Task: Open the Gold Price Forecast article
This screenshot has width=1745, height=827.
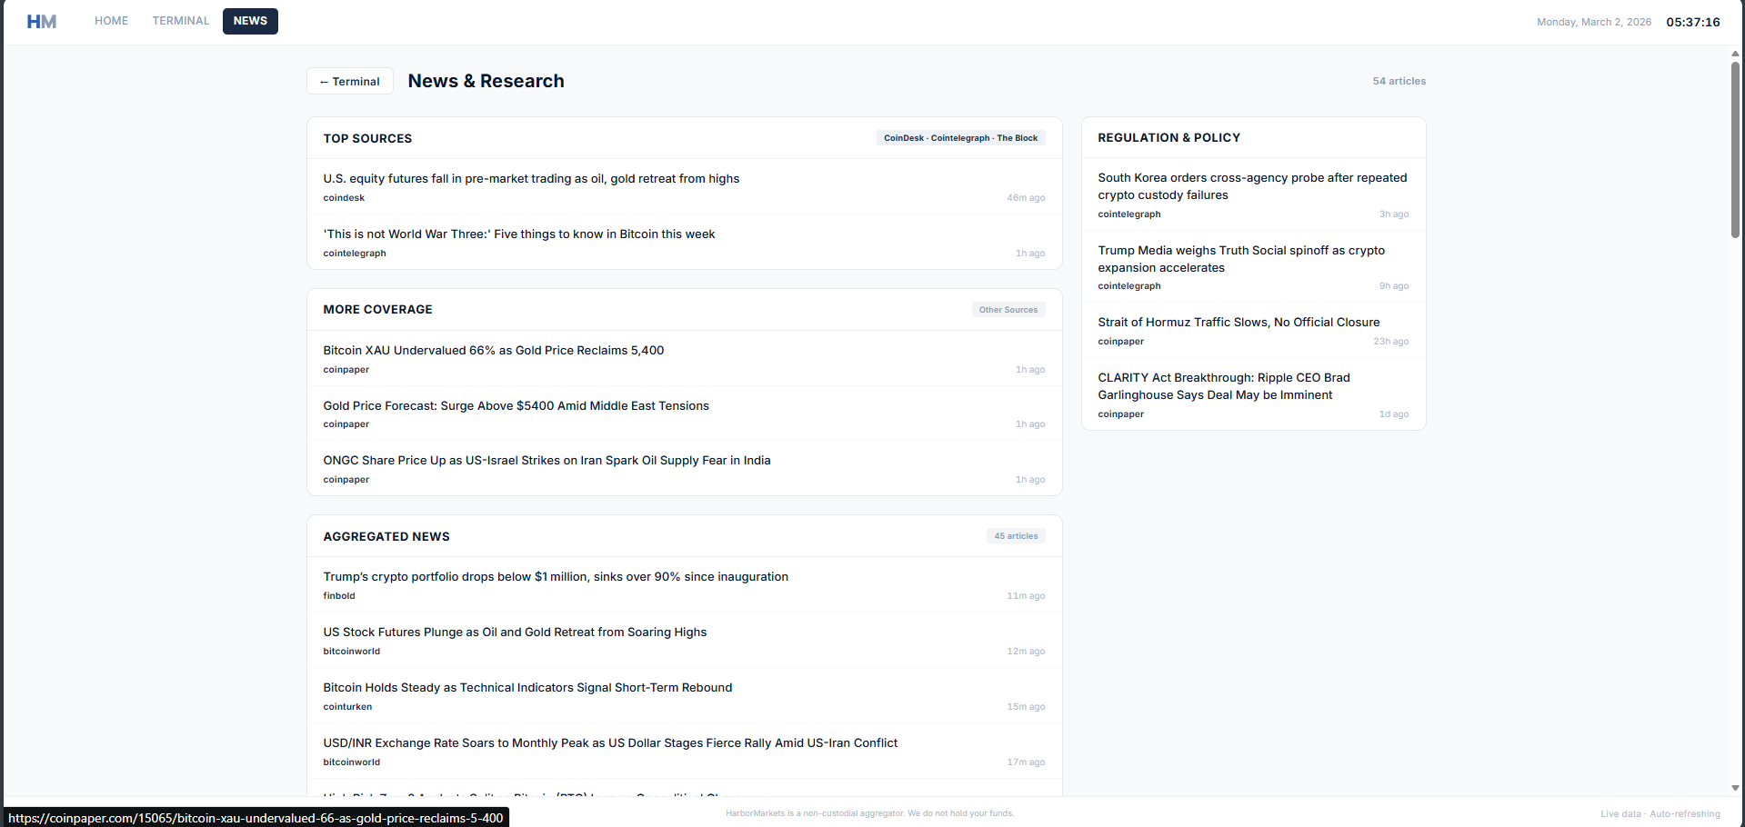Action: coord(516,405)
